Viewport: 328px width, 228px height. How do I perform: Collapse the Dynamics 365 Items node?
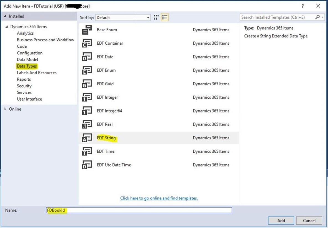[7, 27]
